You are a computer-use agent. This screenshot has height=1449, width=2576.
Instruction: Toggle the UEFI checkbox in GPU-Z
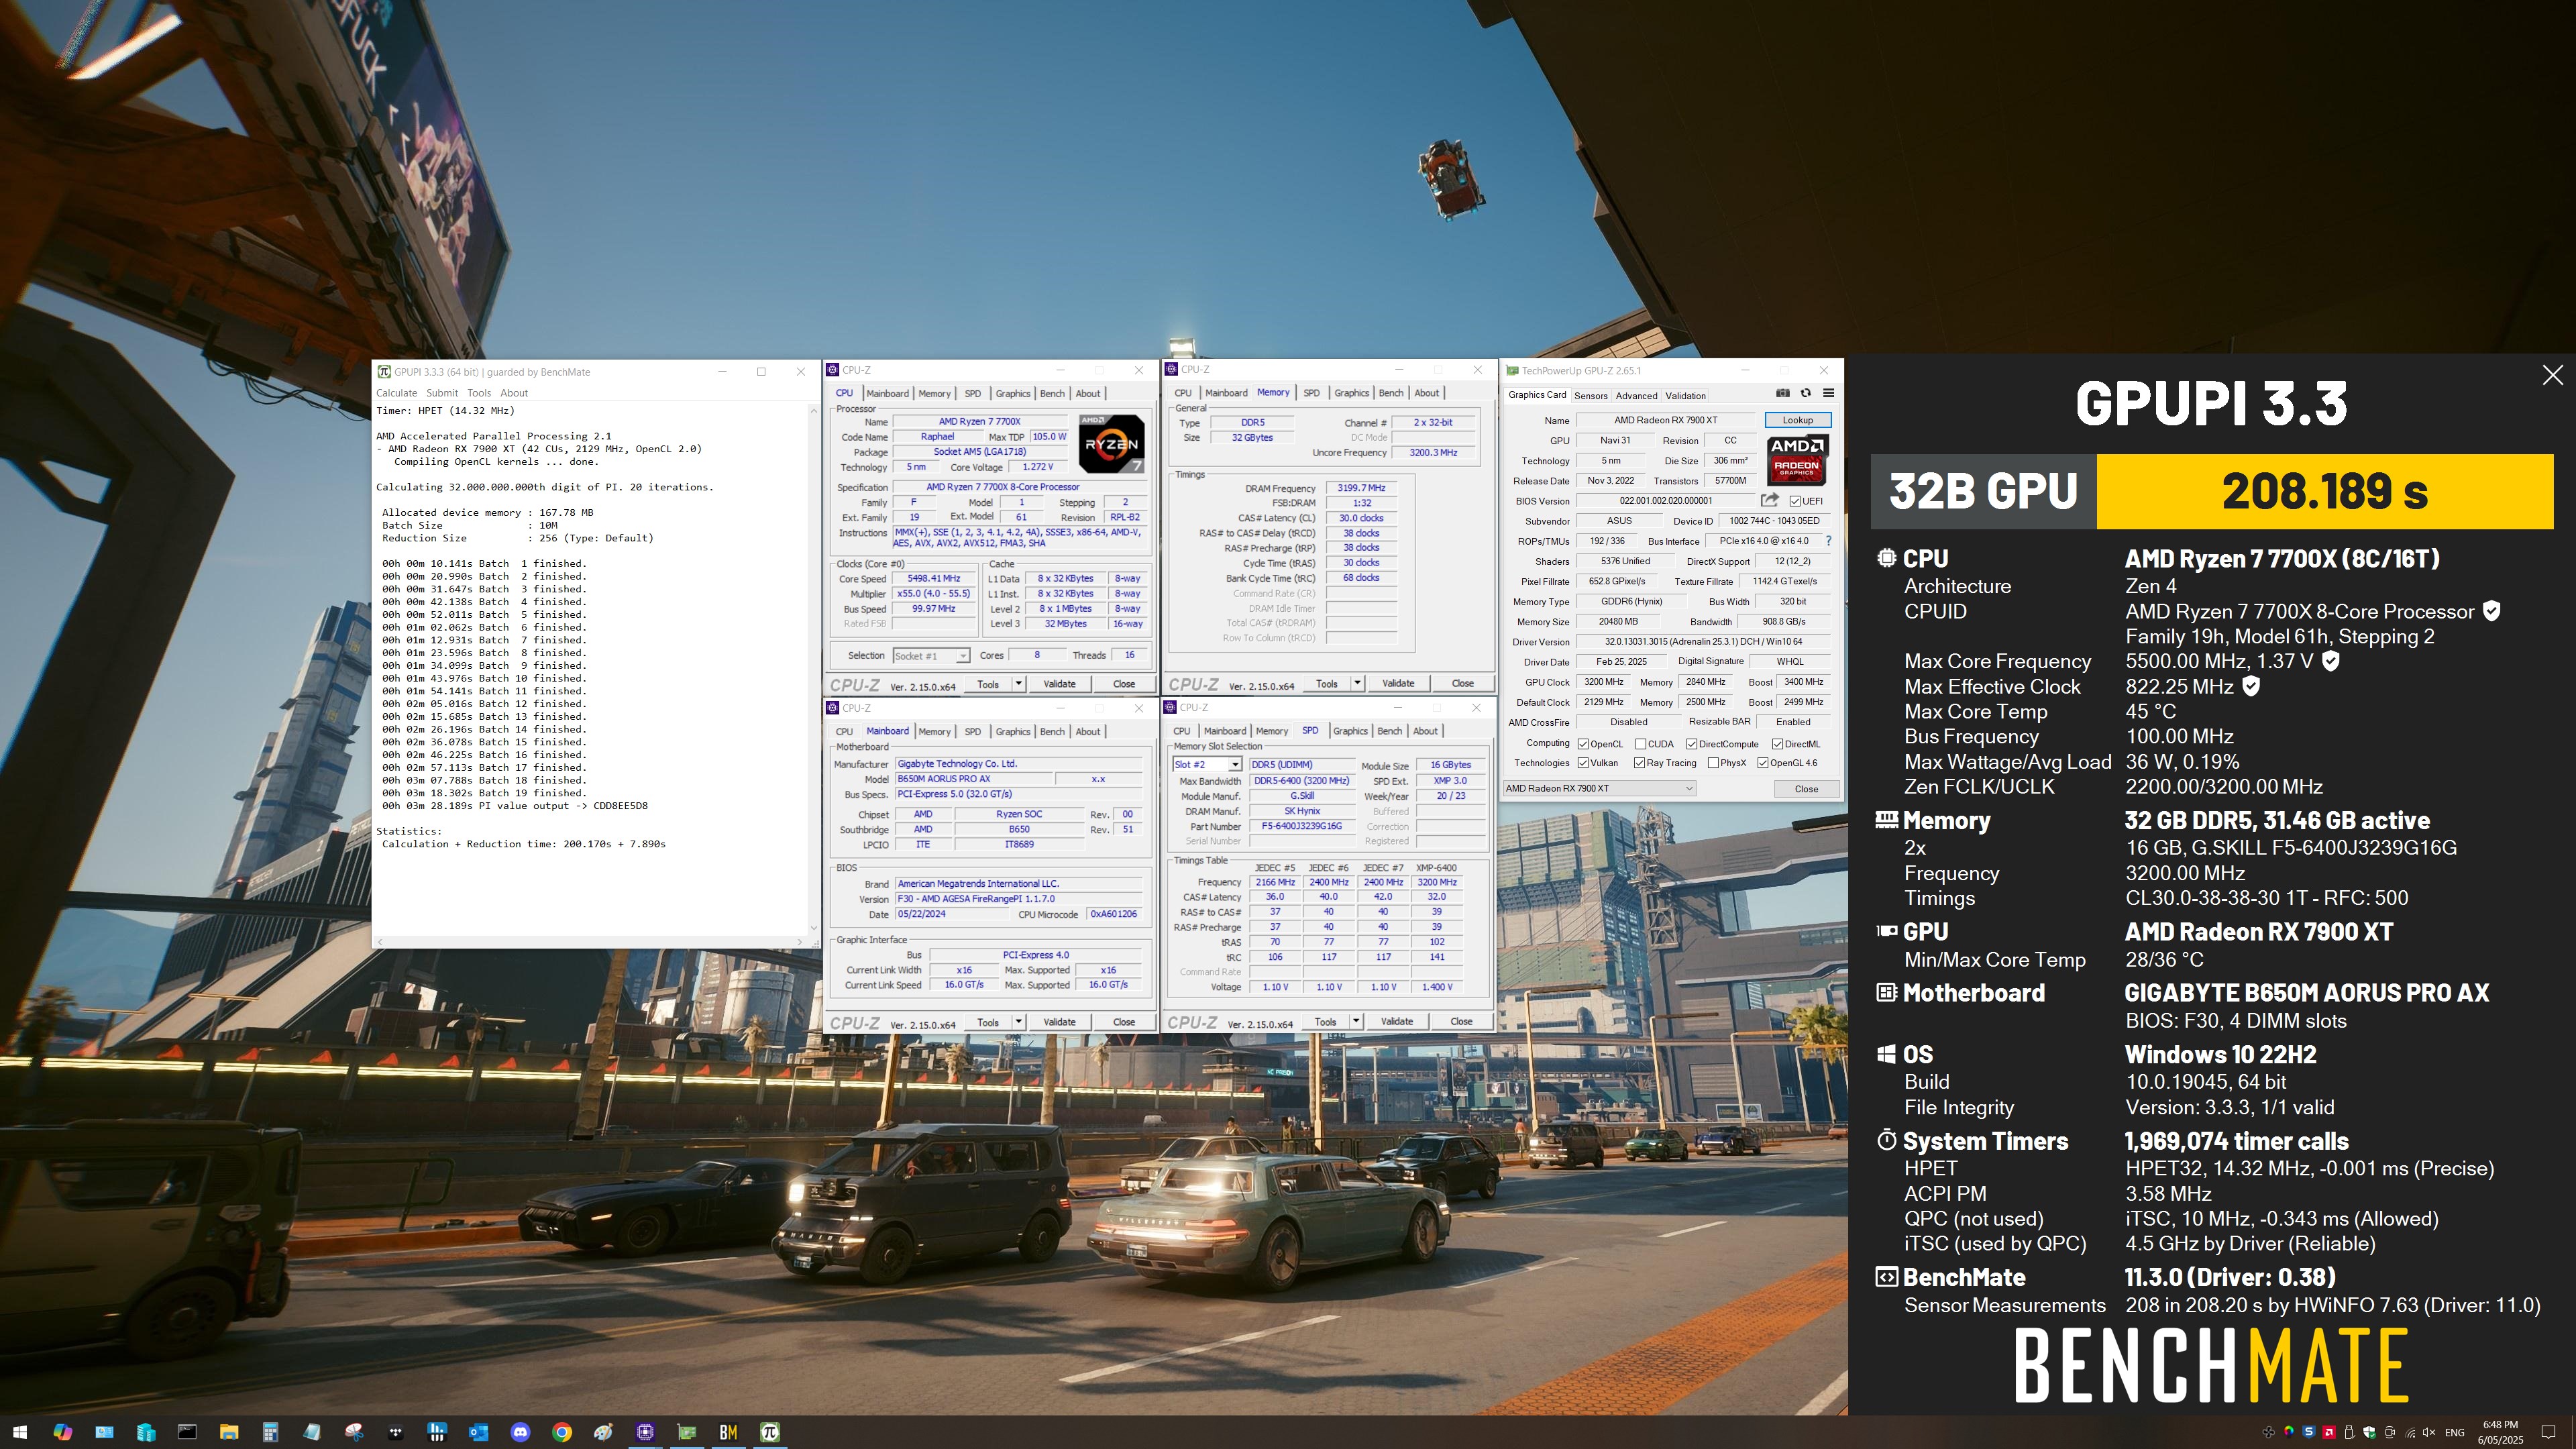[x=1795, y=501]
